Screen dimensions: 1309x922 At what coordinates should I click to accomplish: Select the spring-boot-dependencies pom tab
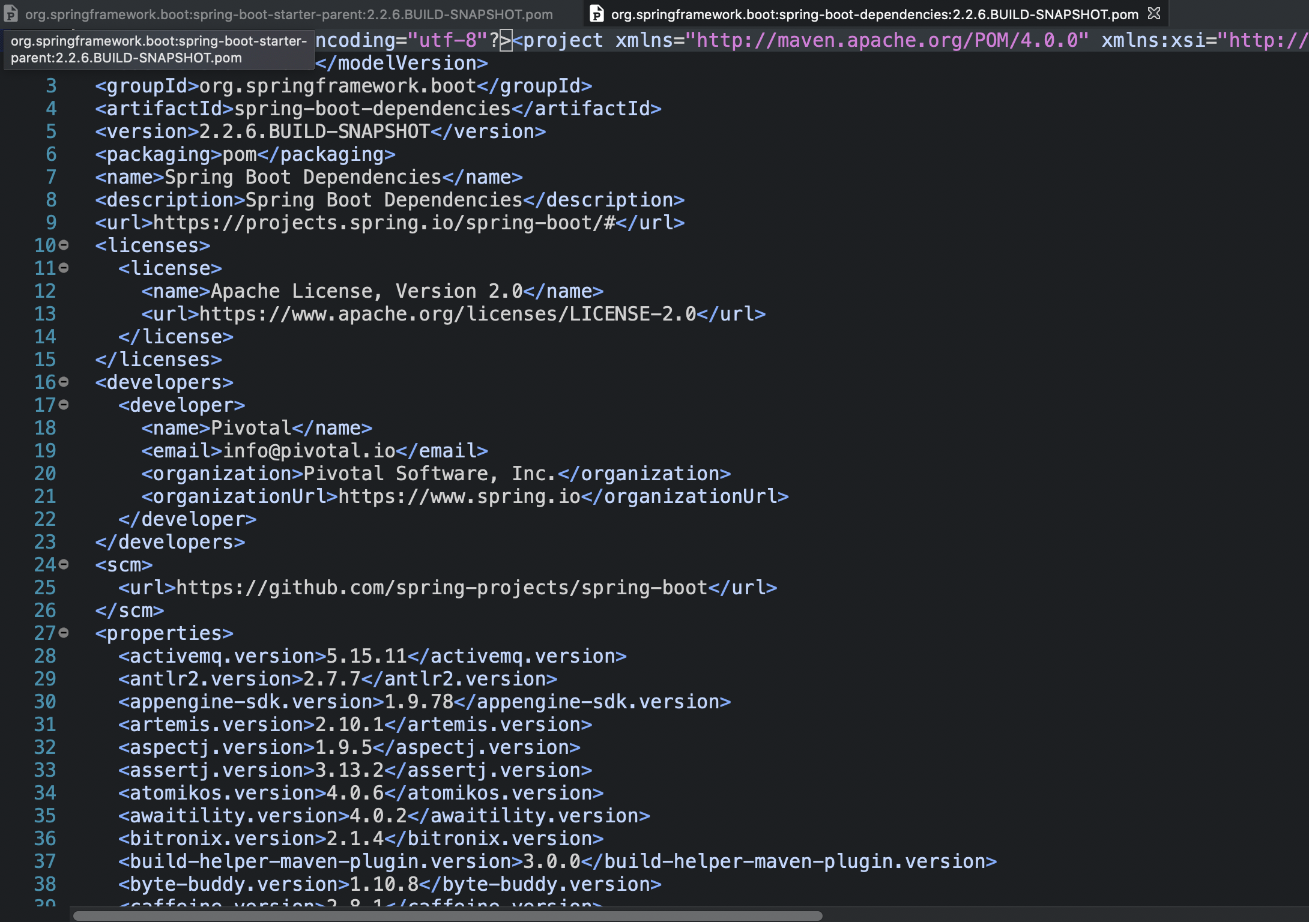coord(874,14)
